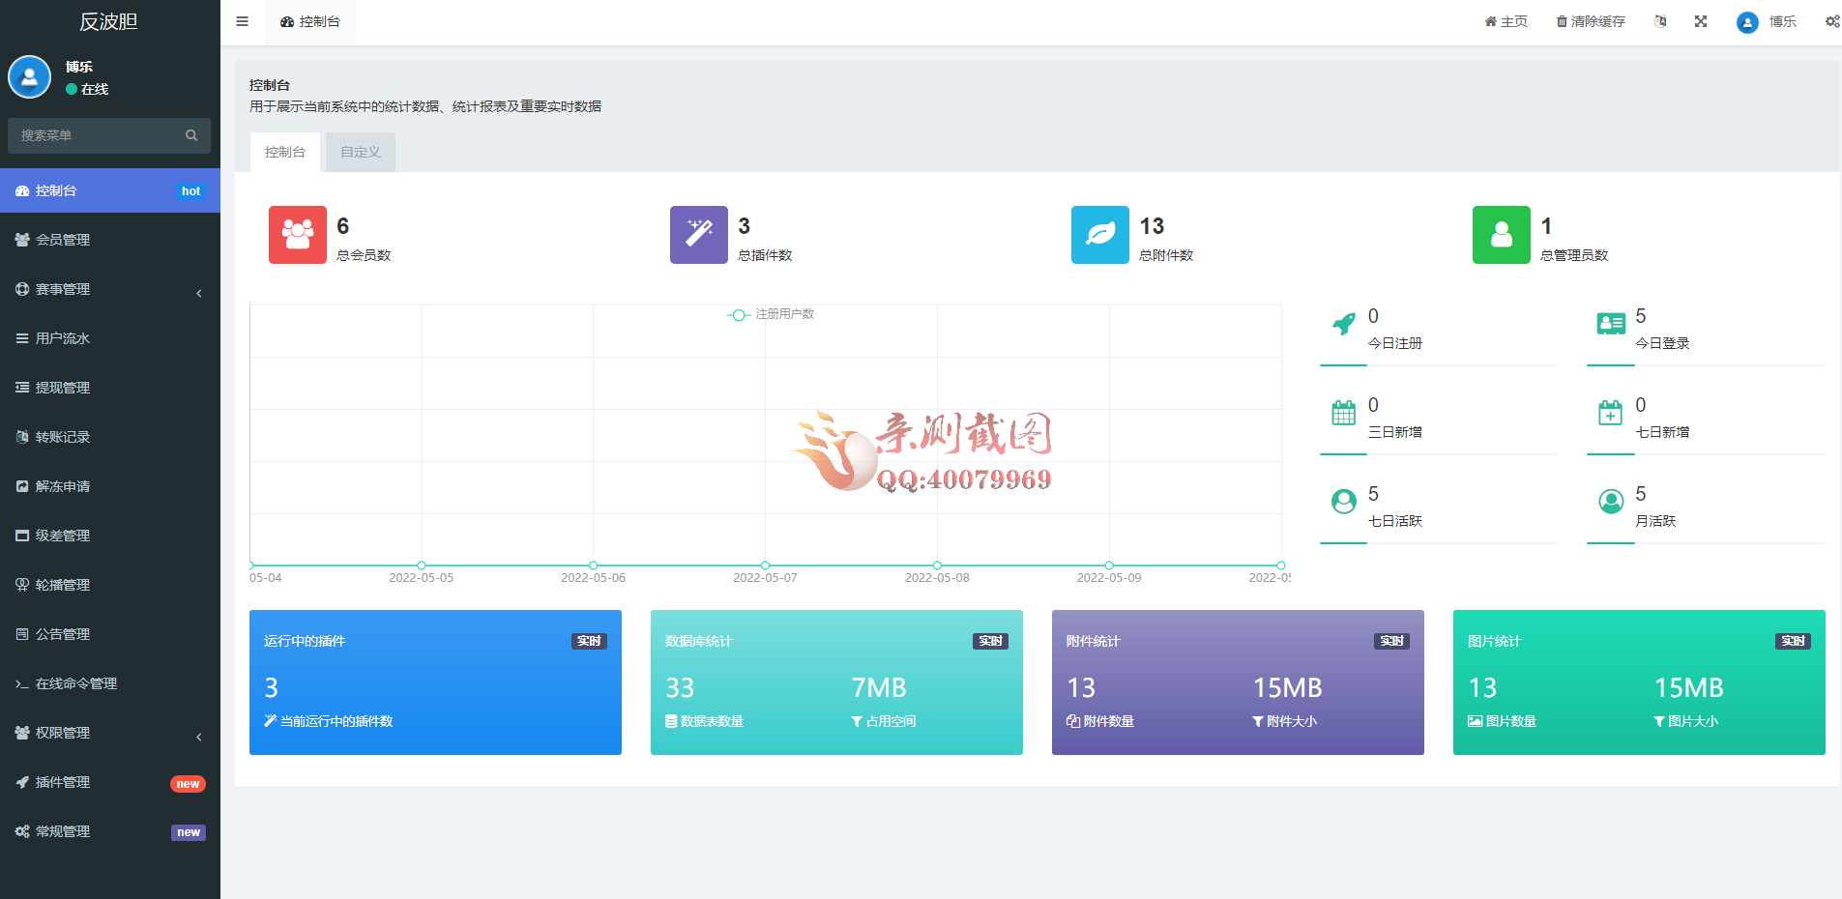Open the 在线命令管理 terminal icon
Screen dimensions: 1842x899
click(22, 683)
